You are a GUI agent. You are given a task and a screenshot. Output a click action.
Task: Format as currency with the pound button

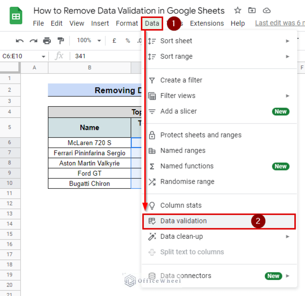pyautogui.click(x=114, y=41)
